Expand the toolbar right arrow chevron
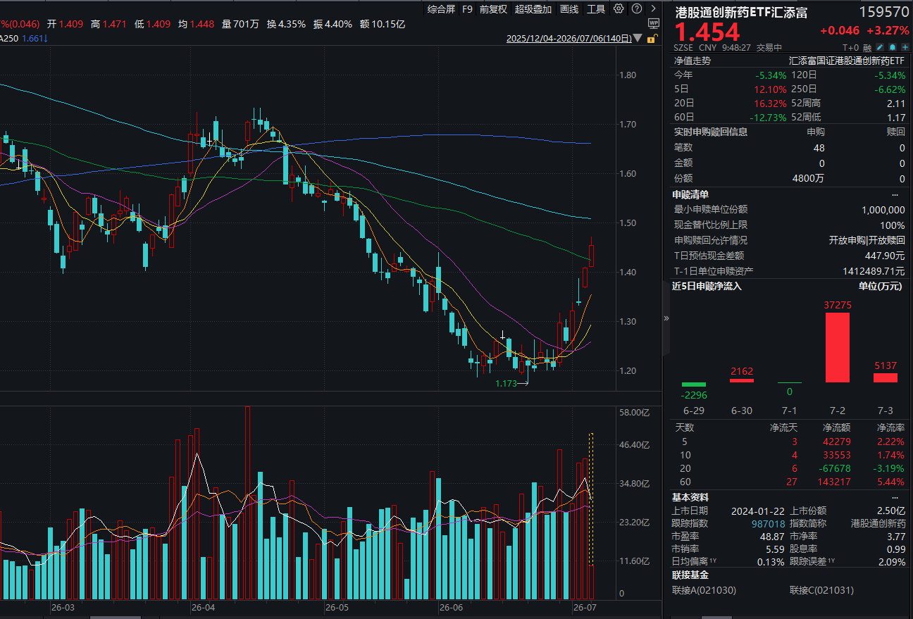 point(654,8)
